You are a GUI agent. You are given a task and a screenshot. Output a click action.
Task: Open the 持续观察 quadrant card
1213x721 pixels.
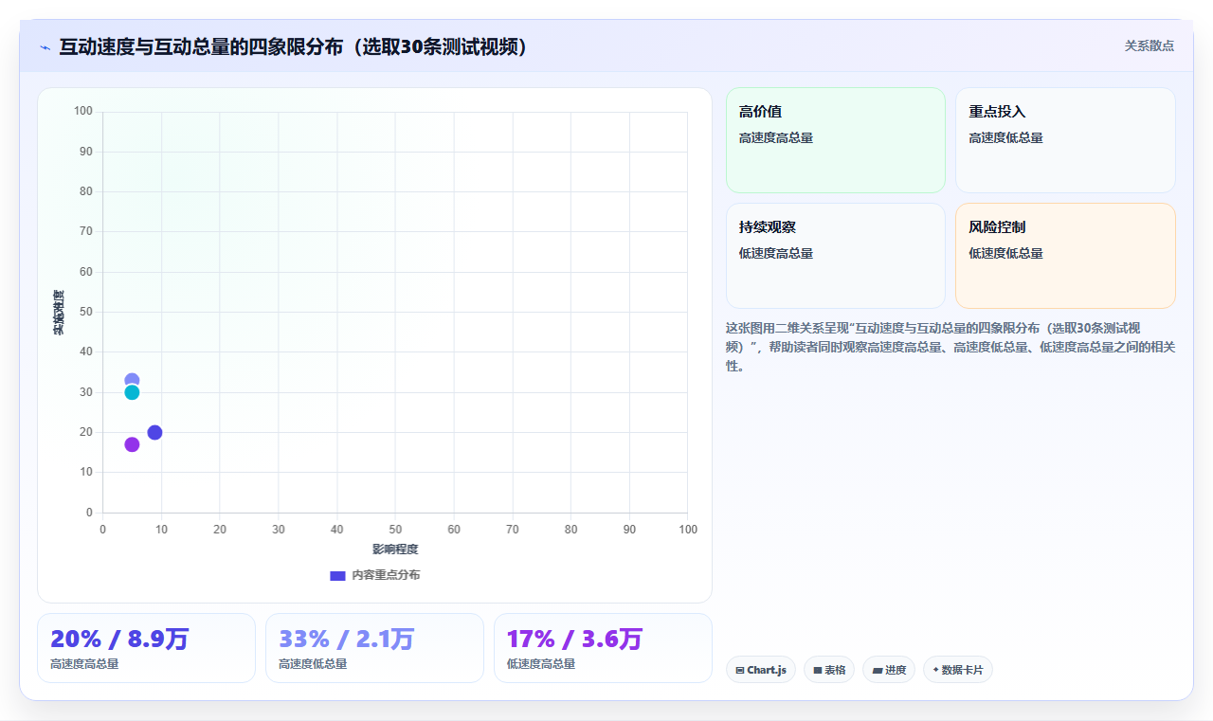click(x=836, y=256)
